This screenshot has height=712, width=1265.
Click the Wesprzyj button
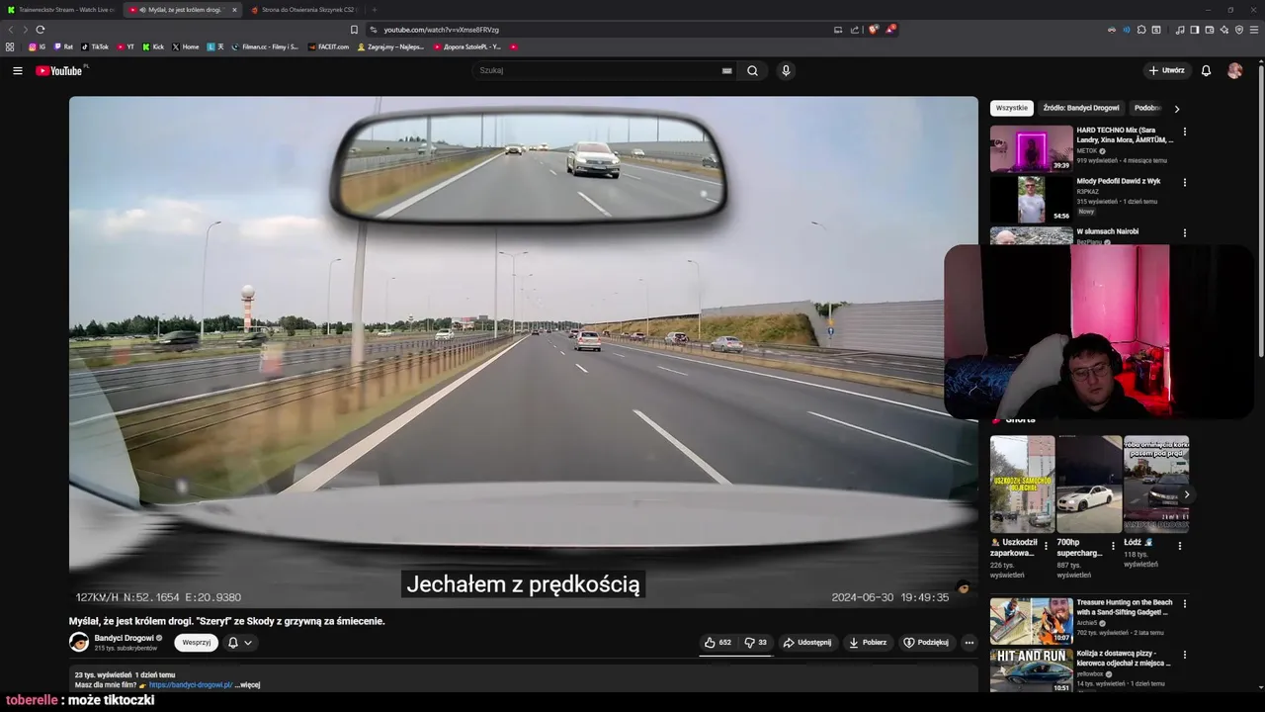pos(197,643)
